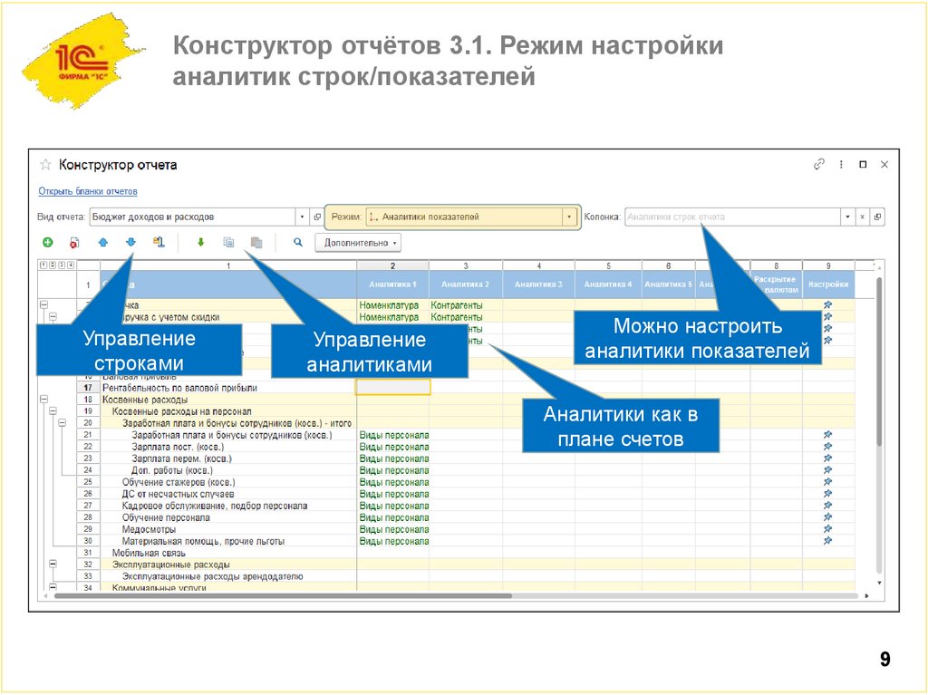Viewport: 928px width, 695px height.
Task: Click the copy rows icon
Action: coord(228,242)
